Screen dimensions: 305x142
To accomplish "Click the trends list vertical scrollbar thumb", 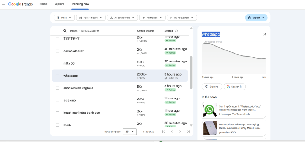I will pos(191,72).
